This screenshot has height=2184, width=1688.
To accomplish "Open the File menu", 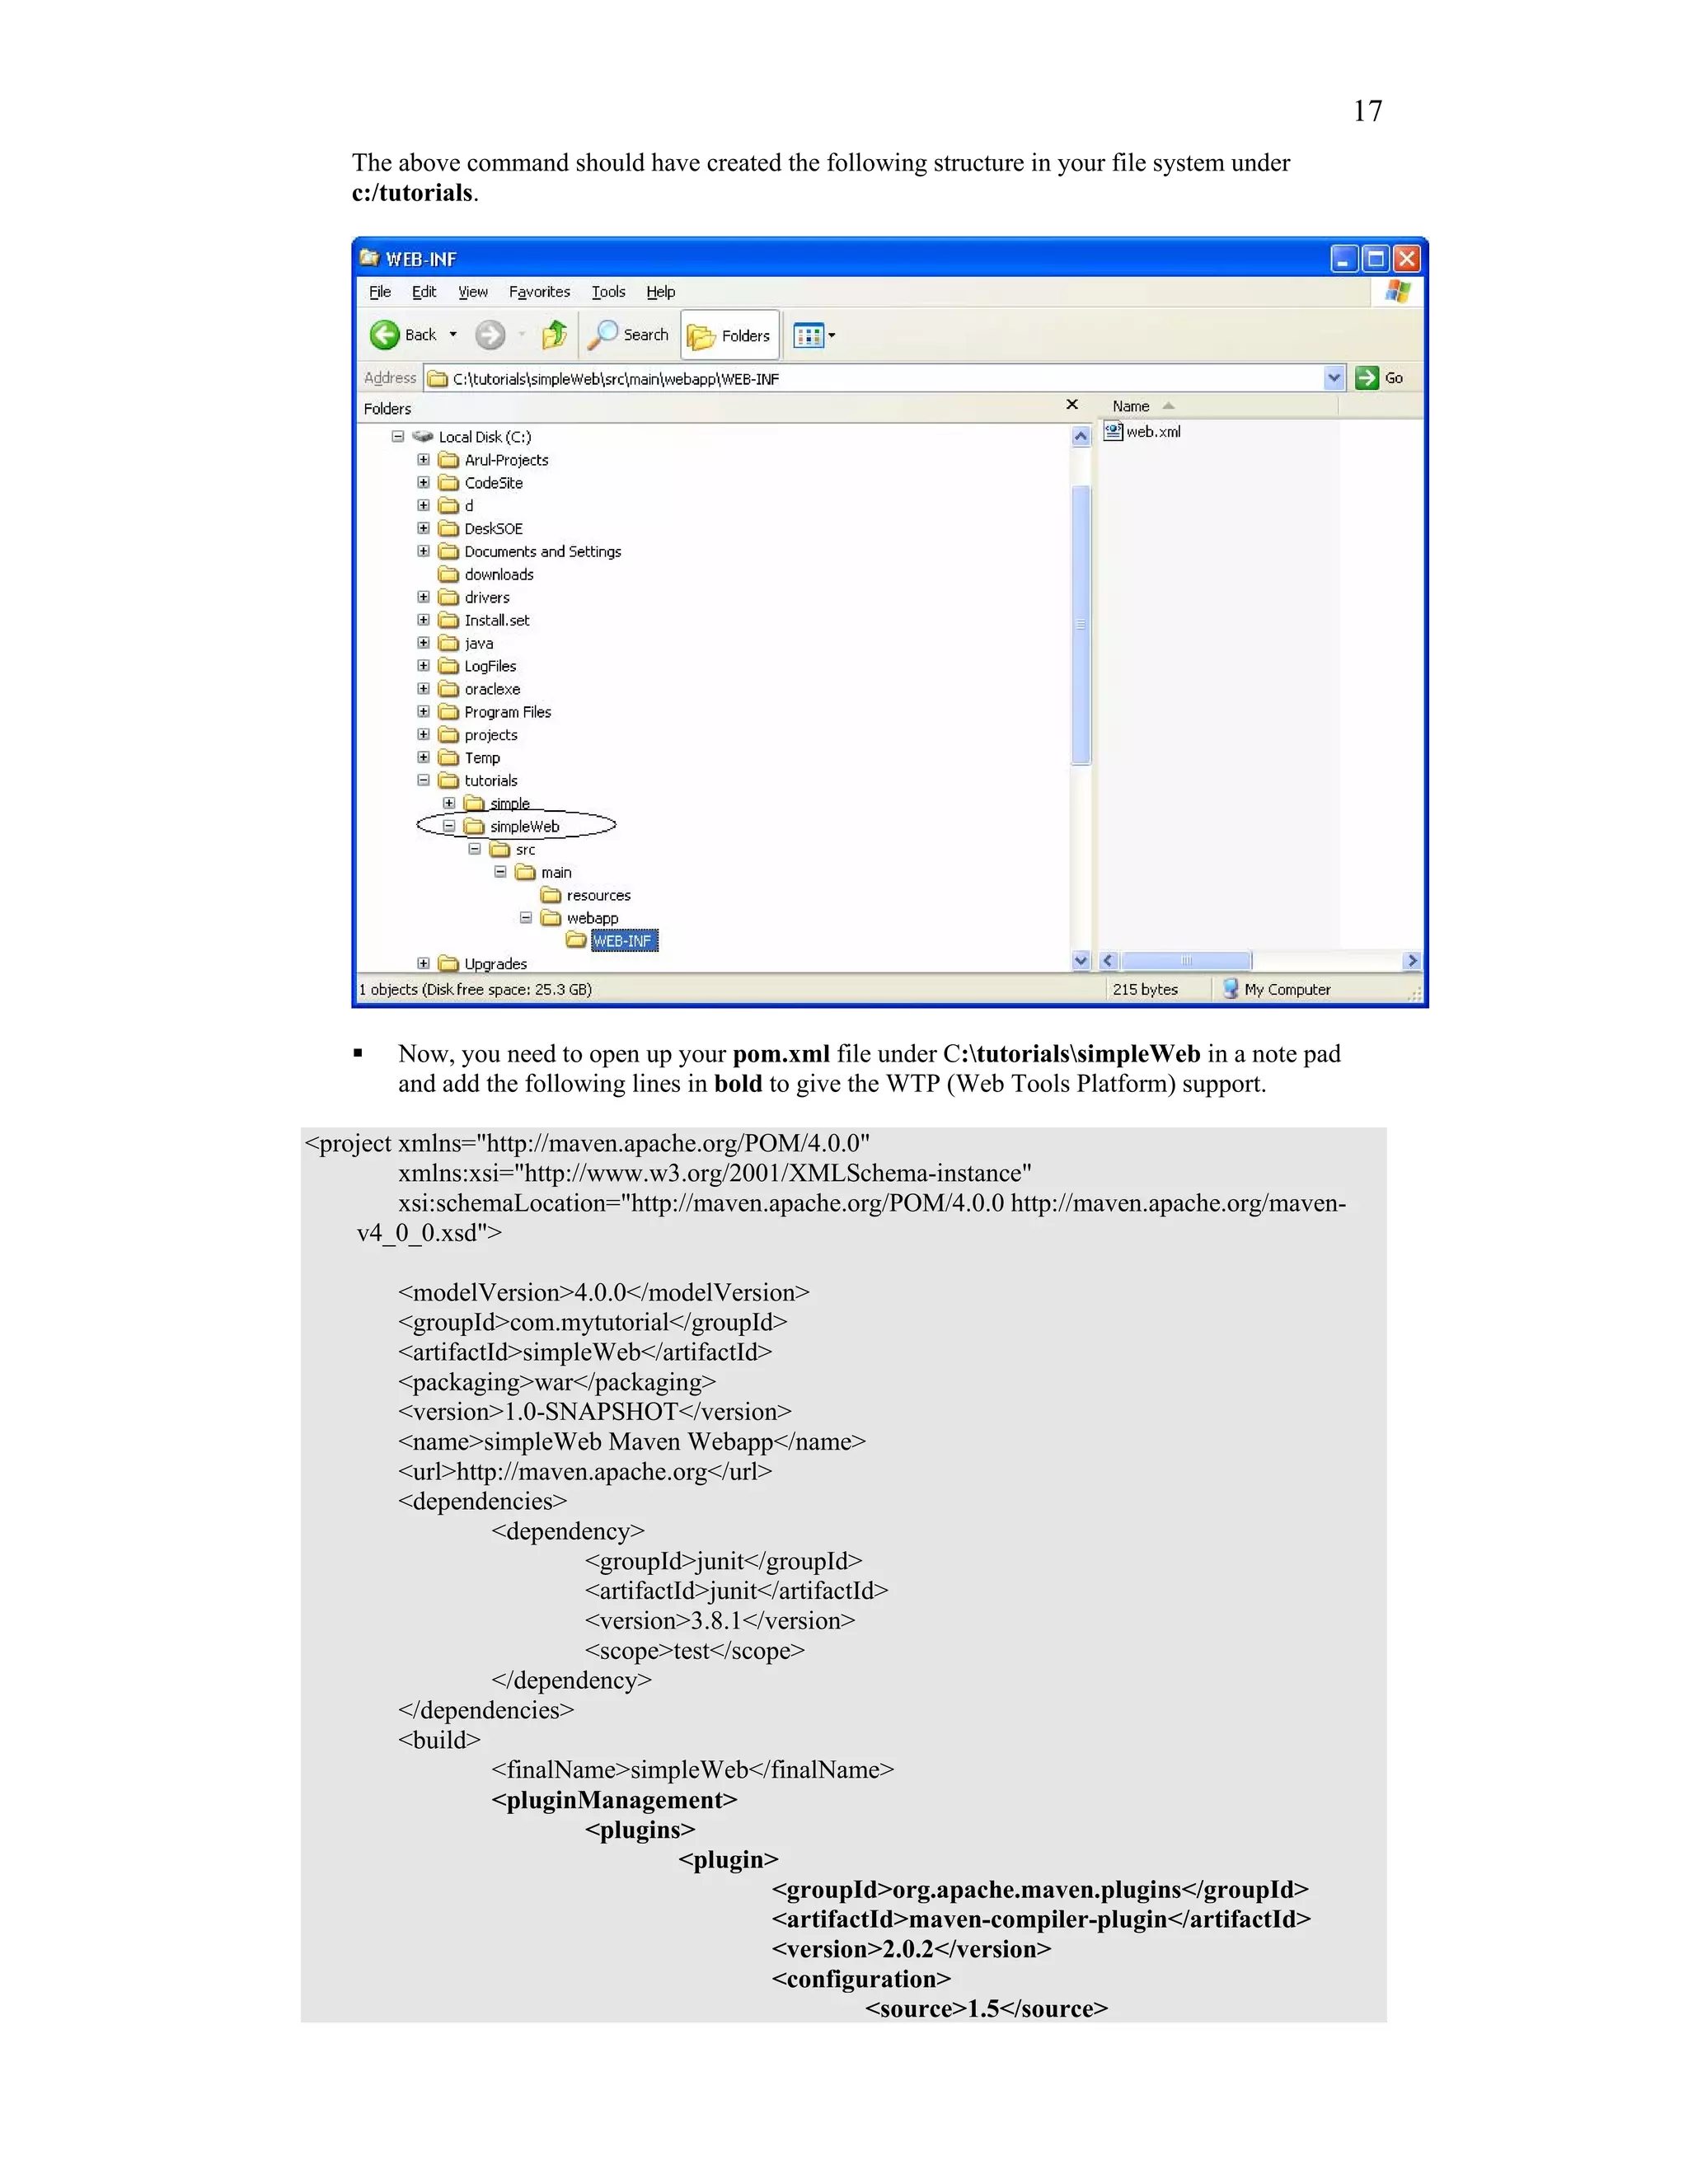I will (380, 292).
